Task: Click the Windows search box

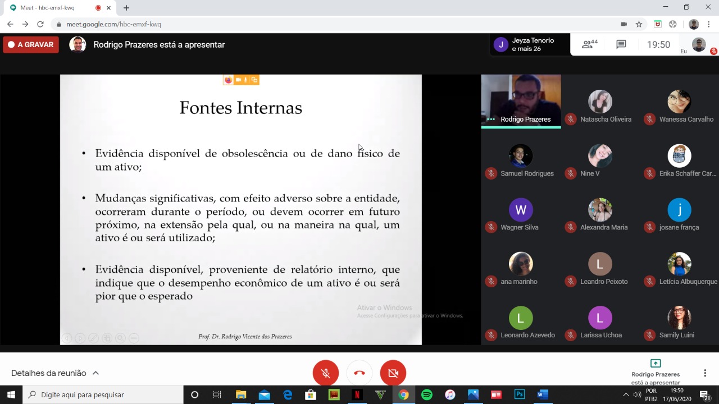Action: pos(104,394)
